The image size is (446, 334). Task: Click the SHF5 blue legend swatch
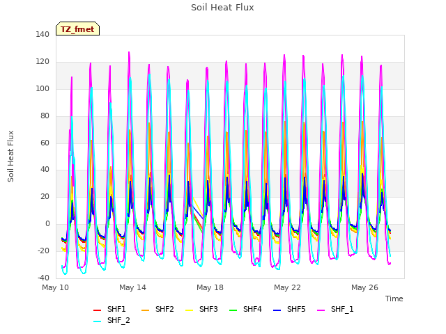click(277, 310)
